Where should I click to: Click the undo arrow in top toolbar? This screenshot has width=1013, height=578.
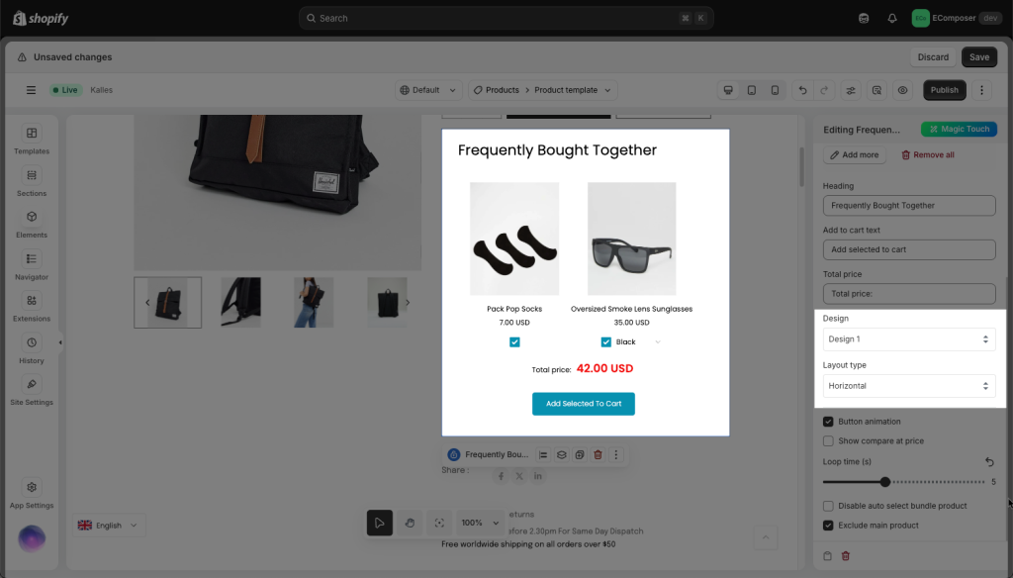coord(801,90)
